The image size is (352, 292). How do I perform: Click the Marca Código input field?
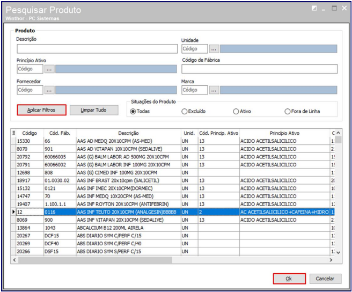(x=194, y=90)
